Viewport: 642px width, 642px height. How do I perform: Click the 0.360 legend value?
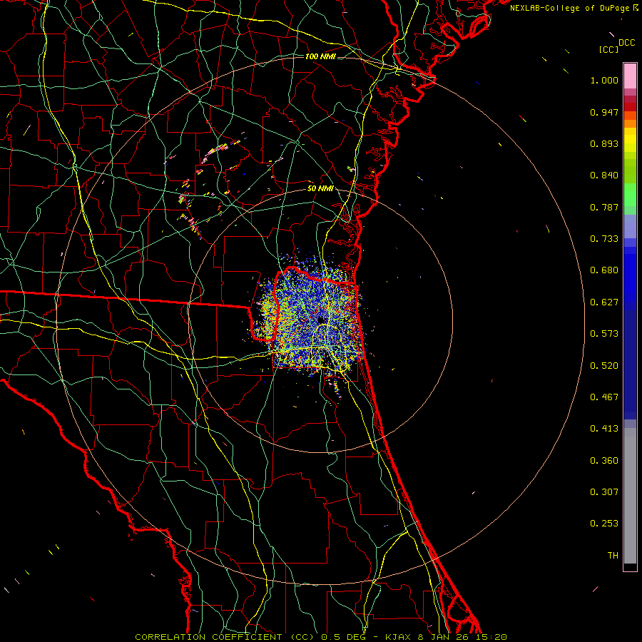pyautogui.click(x=604, y=461)
